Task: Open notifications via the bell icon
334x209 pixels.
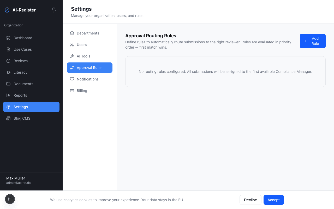Action: 53,10
